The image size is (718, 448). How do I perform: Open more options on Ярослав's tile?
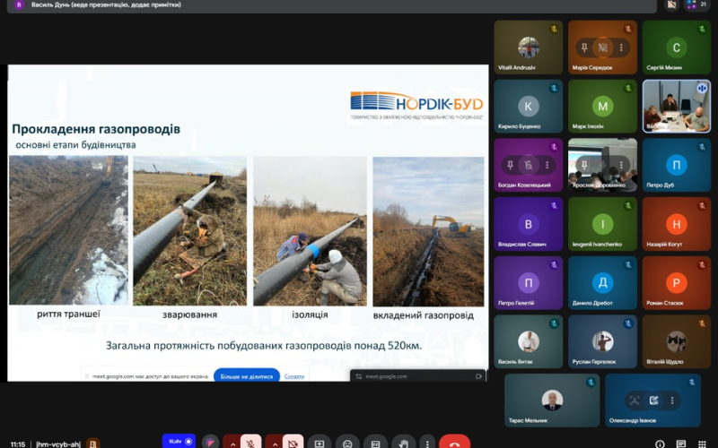pyautogui.click(x=621, y=165)
